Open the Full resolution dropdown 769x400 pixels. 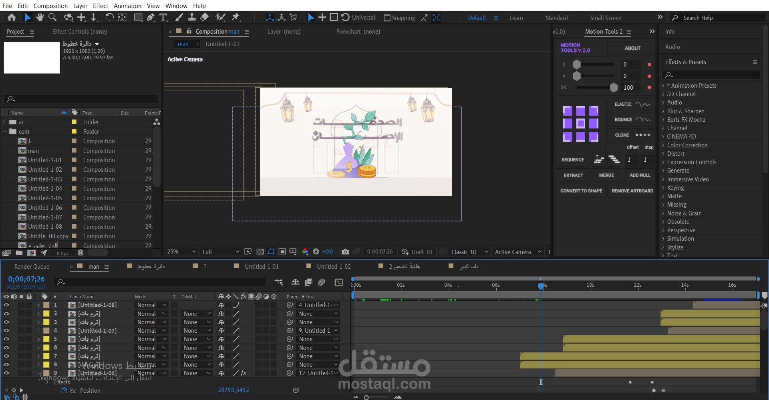[221, 252]
